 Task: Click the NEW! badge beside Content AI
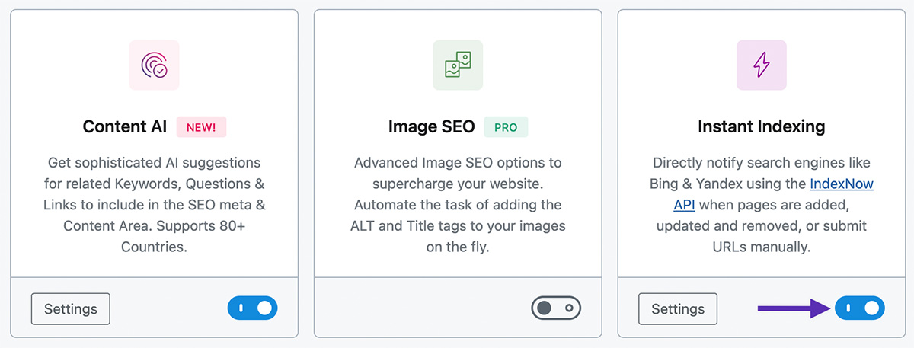[x=202, y=127]
